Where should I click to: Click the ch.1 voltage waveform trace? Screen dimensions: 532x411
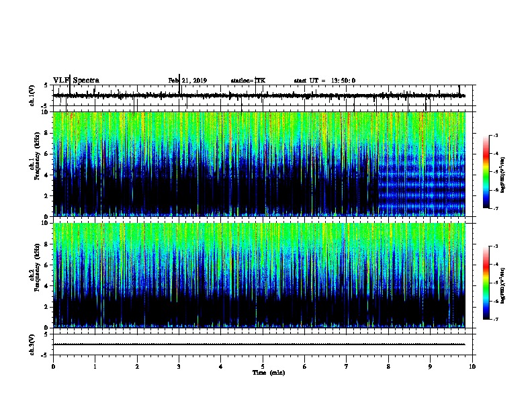(x=259, y=95)
